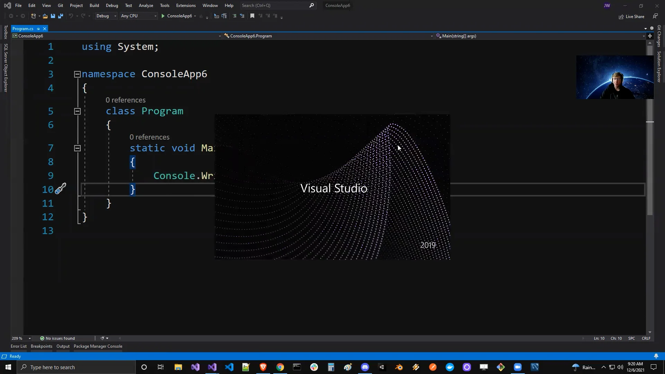Open the Extensions menu
The height and width of the screenshot is (374, 665).
(186, 6)
